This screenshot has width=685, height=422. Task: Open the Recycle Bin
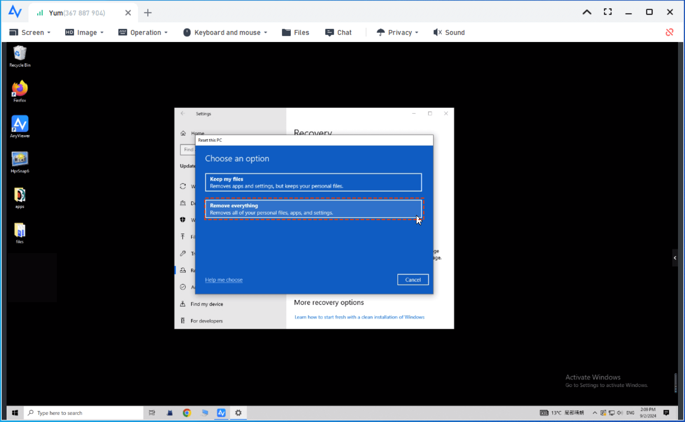coord(19,56)
